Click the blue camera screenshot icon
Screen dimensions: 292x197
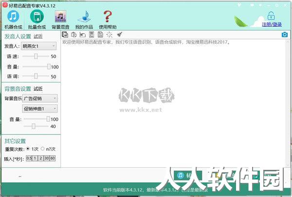[x=285, y=34]
